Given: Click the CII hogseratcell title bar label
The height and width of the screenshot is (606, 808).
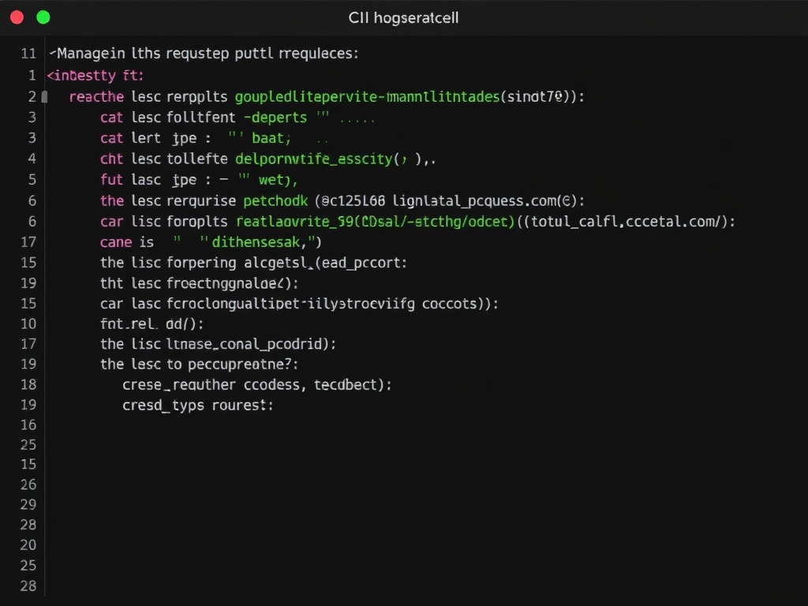Looking at the screenshot, I should (x=403, y=17).
